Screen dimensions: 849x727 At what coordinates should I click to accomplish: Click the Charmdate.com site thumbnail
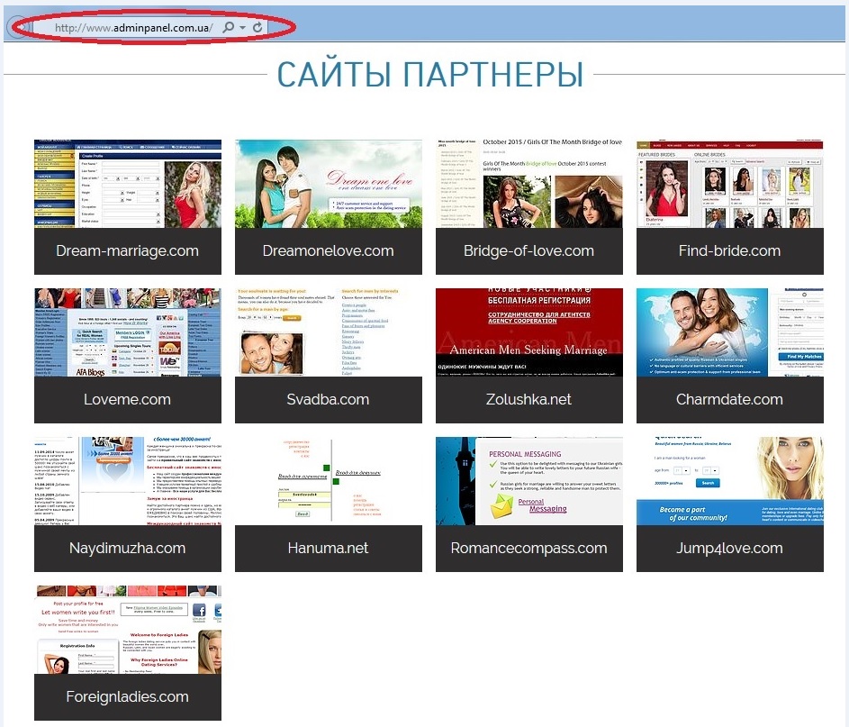730,332
